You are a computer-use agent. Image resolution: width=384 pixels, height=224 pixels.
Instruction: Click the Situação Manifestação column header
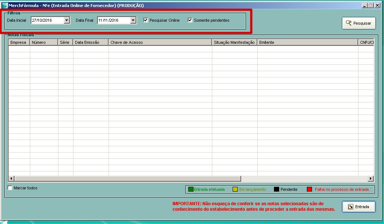coord(234,42)
